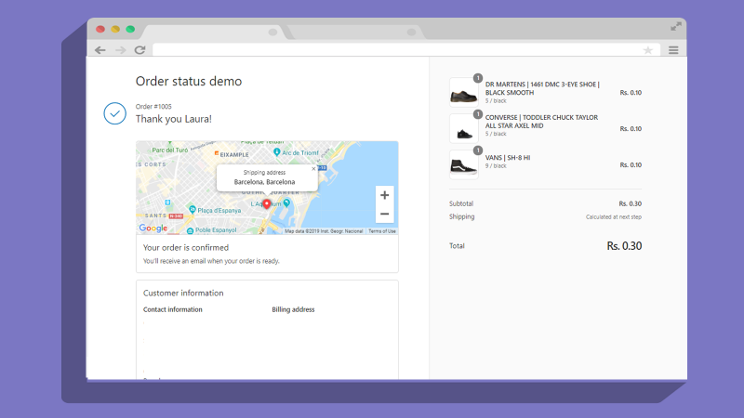Click the 'Contact information' label
Viewport: 744px width, 418px height.
tap(173, 309)
